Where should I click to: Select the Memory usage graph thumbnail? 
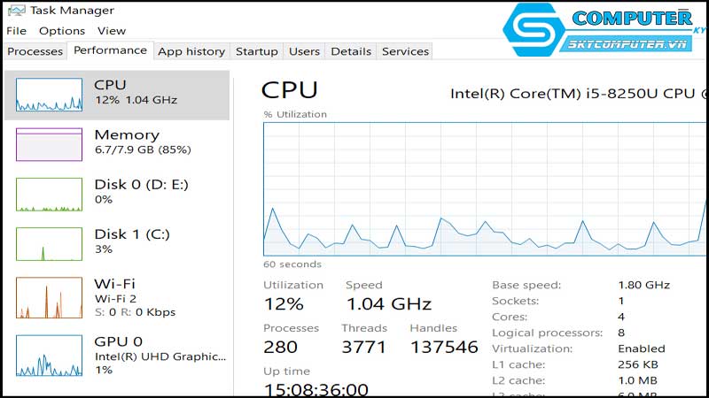50,144
